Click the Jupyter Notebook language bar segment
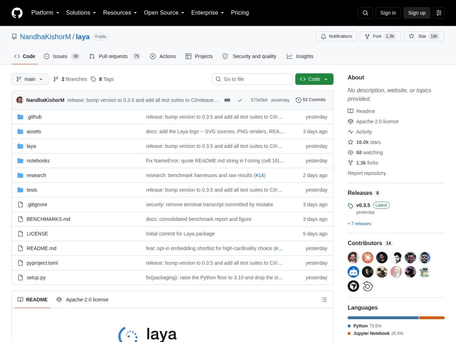 432,318
